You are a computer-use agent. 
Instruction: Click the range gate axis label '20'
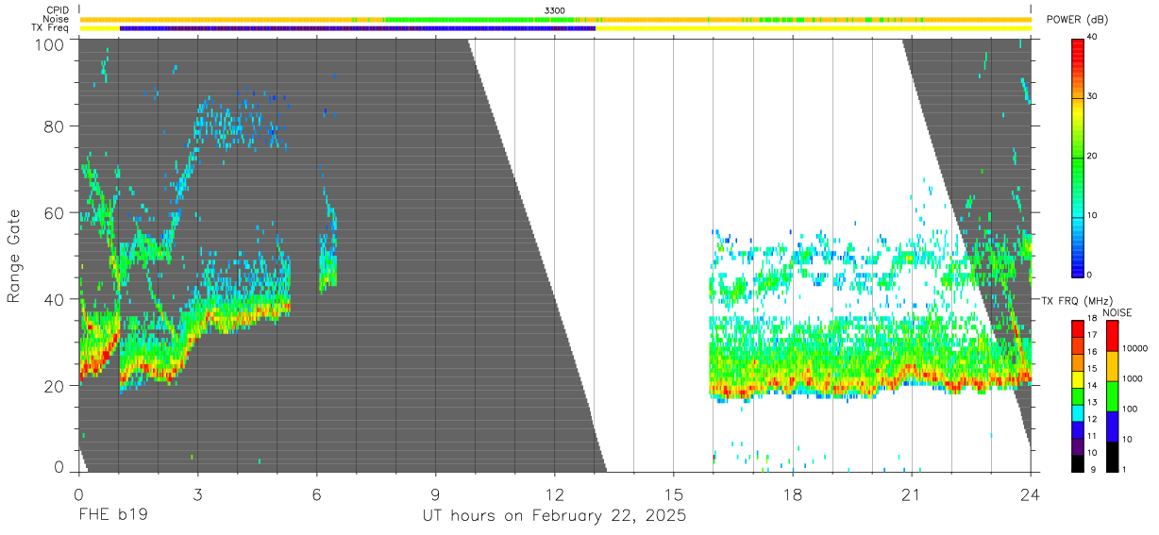56,386
